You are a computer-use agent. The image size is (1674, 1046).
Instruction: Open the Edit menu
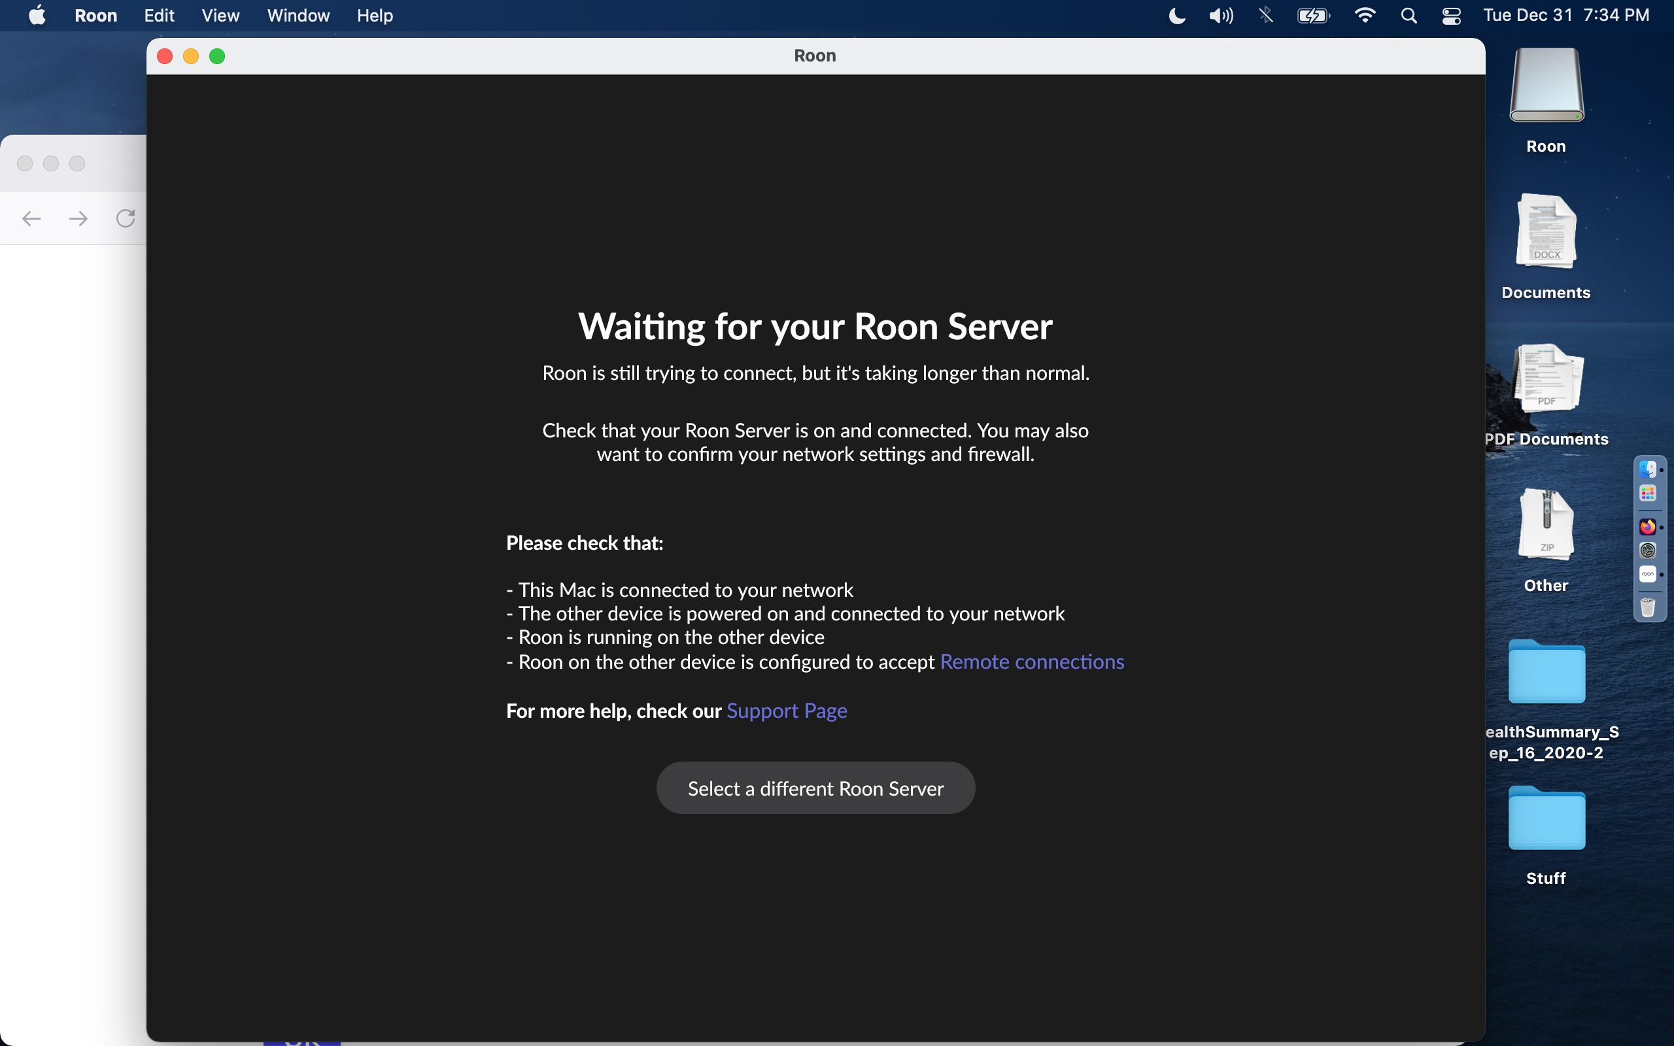159,15
